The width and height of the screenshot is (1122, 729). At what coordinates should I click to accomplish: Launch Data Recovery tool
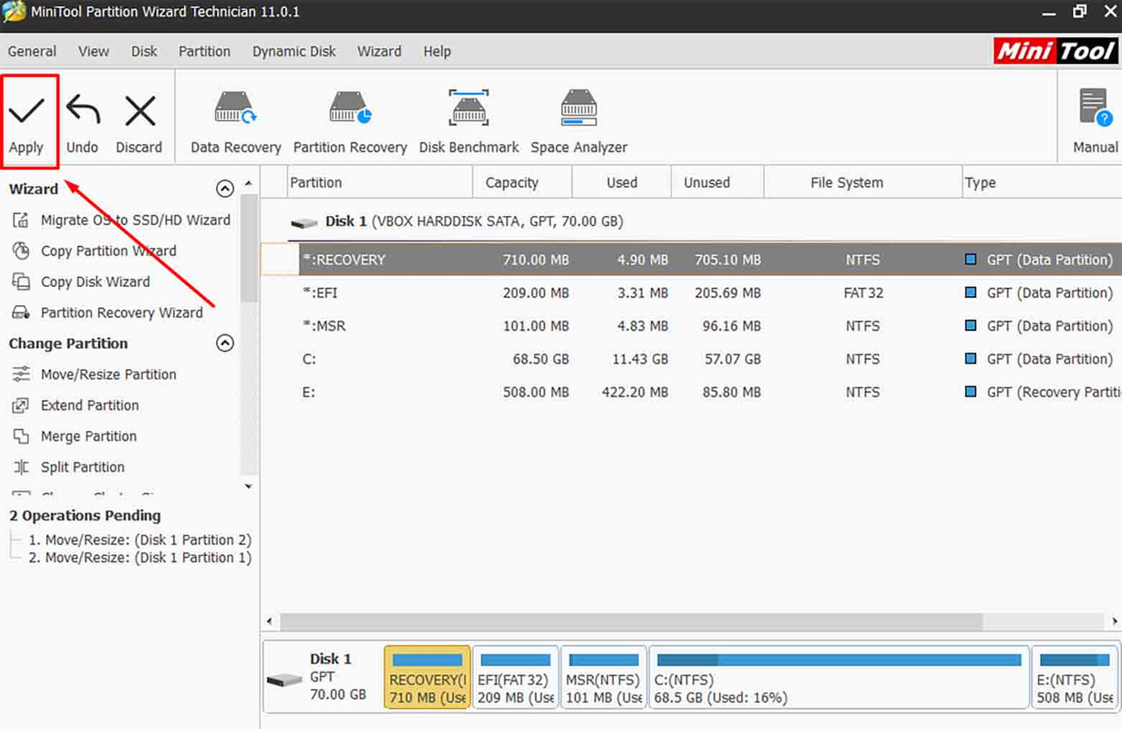235,123
